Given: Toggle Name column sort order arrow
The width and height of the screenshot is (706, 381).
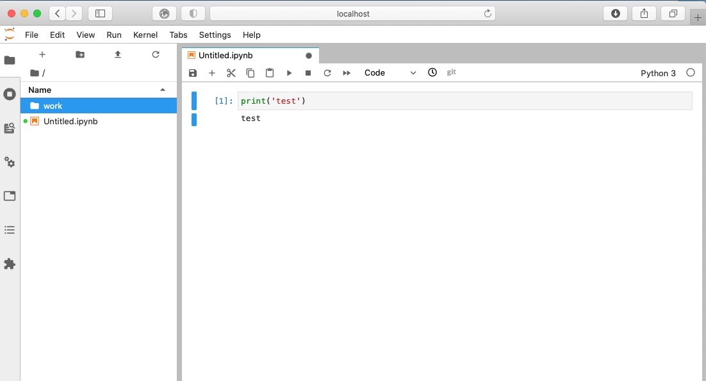Looking at the screenshot, I should pyautogui.click(x=162, y=90).
